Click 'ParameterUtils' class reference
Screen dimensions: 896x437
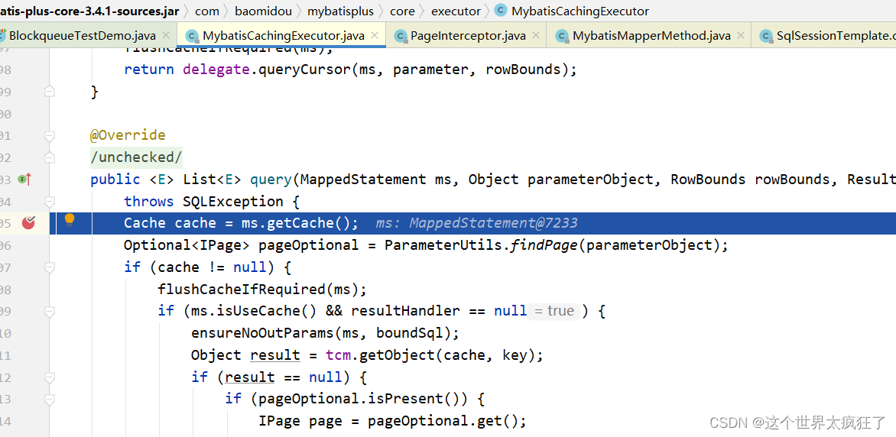tap(443, 245)
